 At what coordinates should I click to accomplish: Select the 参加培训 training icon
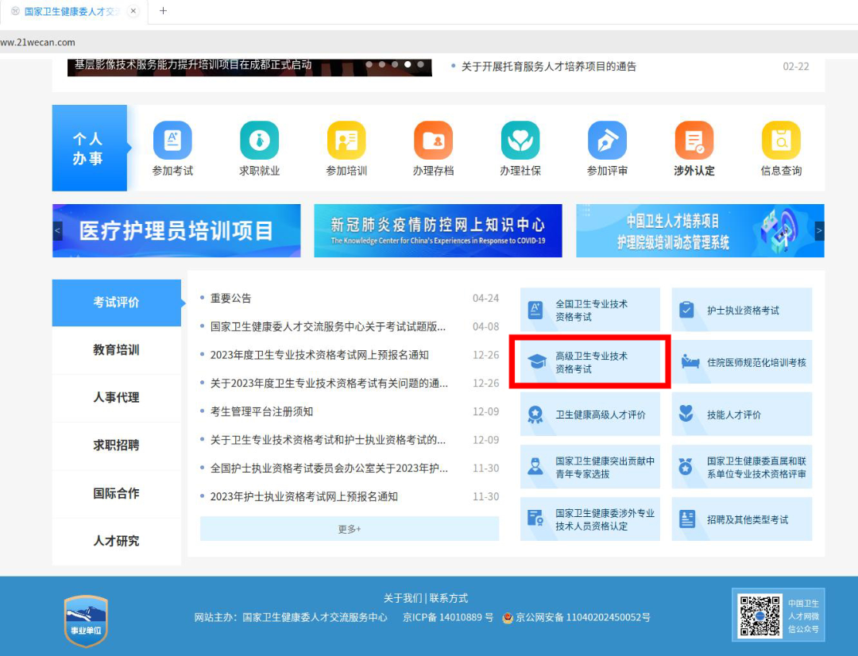[346, 141]
